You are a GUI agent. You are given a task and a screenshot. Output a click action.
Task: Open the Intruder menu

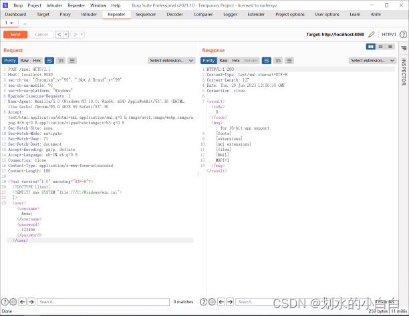click(54, 5)
